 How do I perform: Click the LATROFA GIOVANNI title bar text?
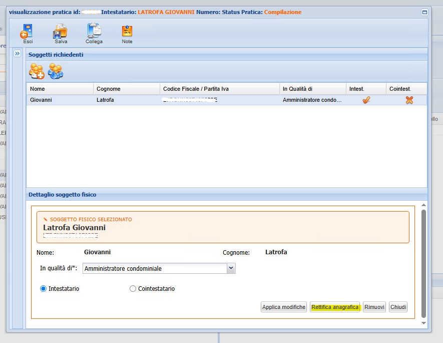pos(166,12)
